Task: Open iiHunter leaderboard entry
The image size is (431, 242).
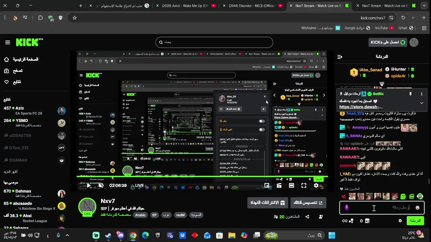Action: [x=400, y=69]
